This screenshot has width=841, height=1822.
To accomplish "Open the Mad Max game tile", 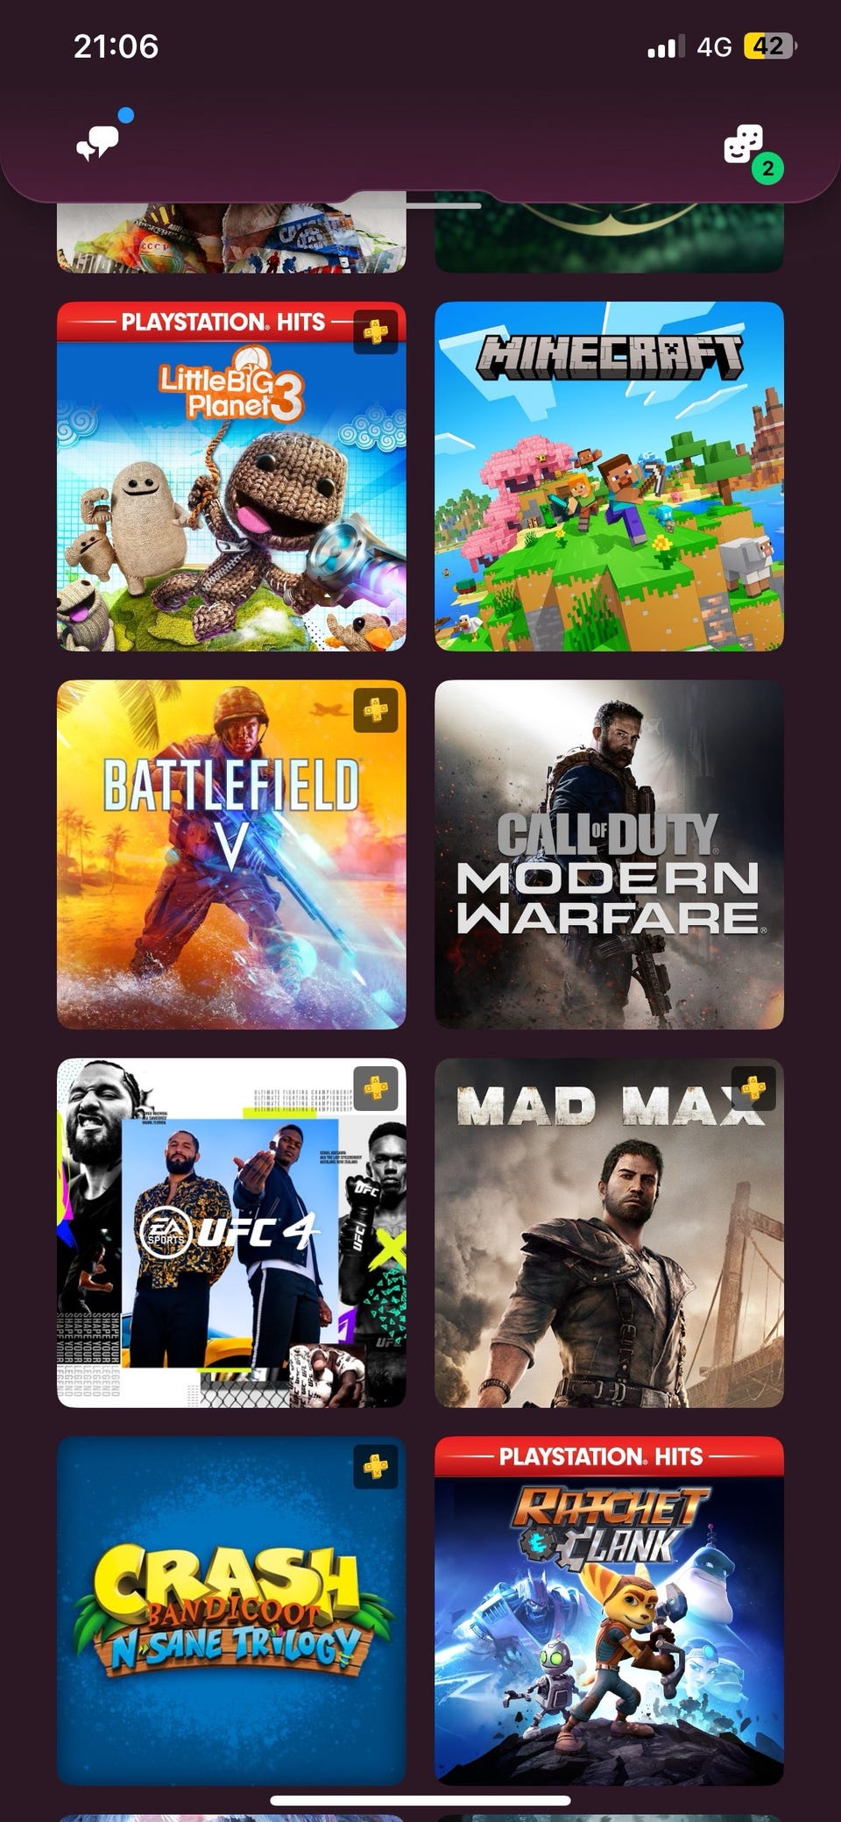I will 609,1233.
